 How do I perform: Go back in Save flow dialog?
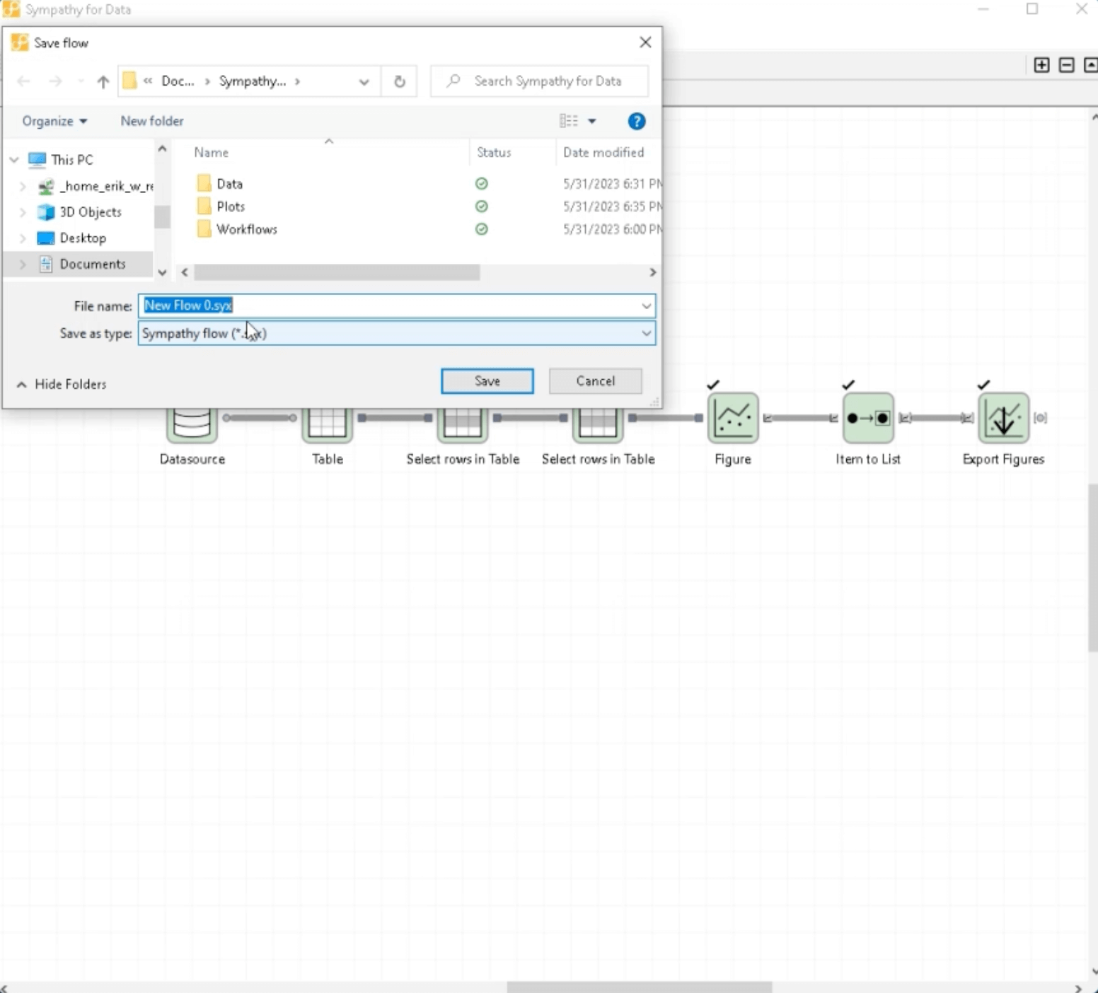pyautogui.click(x=23, y=81)
